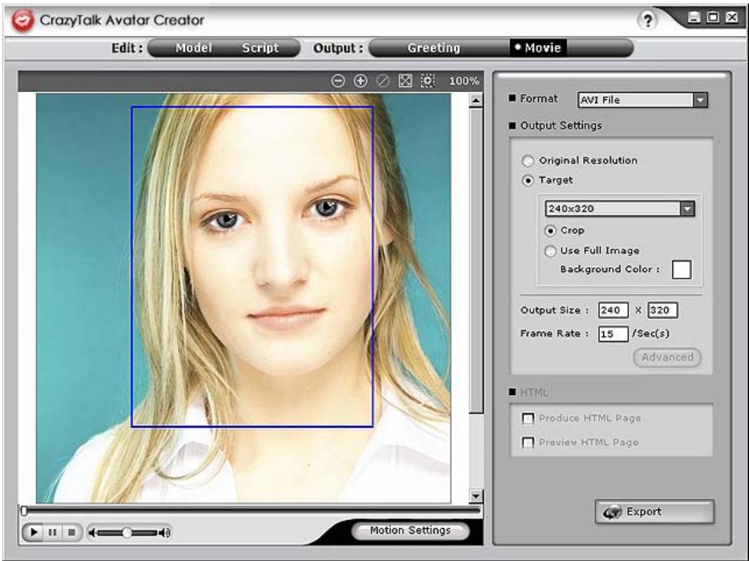This screenshot has height=561, width=749.
Task: Enable the Produce HTML Page checkbox
Action: (528, 419)
